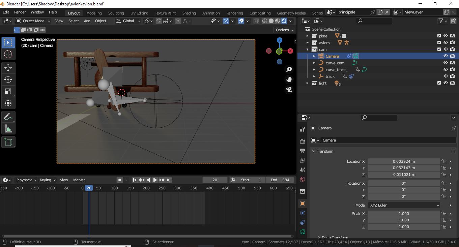Open the XYZ Euler rotation mode dropdown
459x247 pixels.
404,205
